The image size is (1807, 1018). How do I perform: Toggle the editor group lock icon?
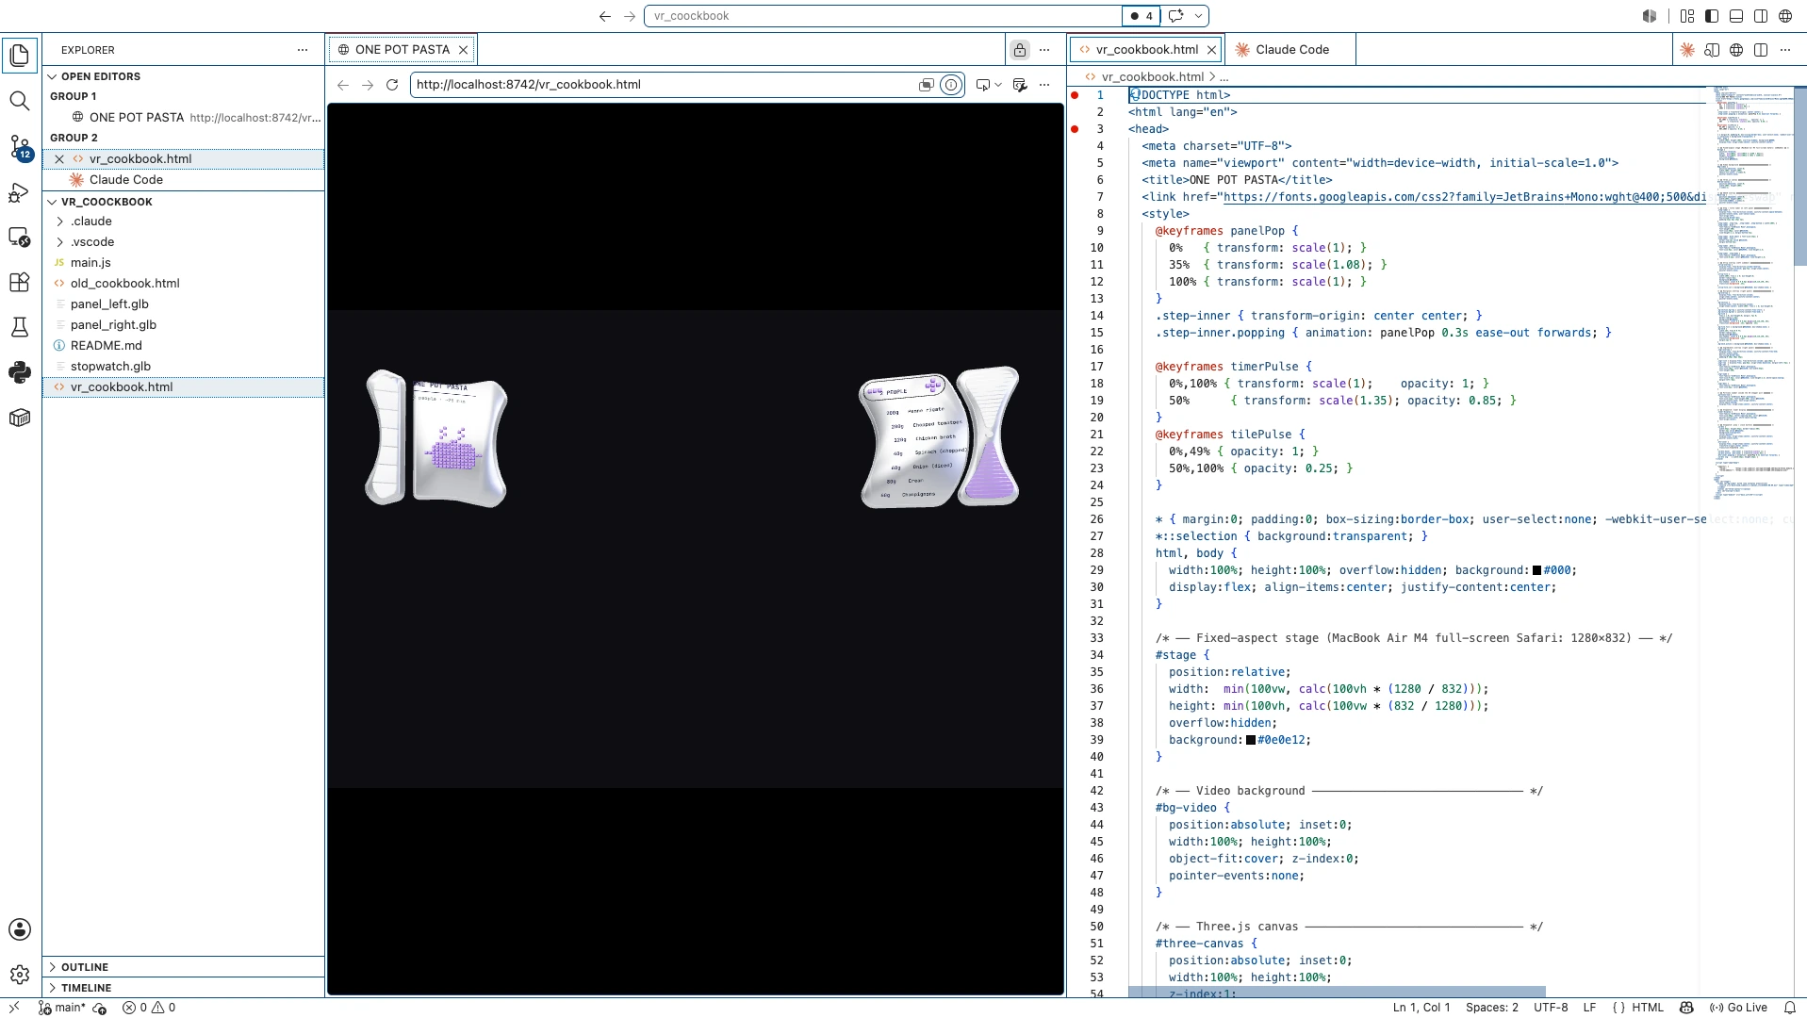[1020, 50]
